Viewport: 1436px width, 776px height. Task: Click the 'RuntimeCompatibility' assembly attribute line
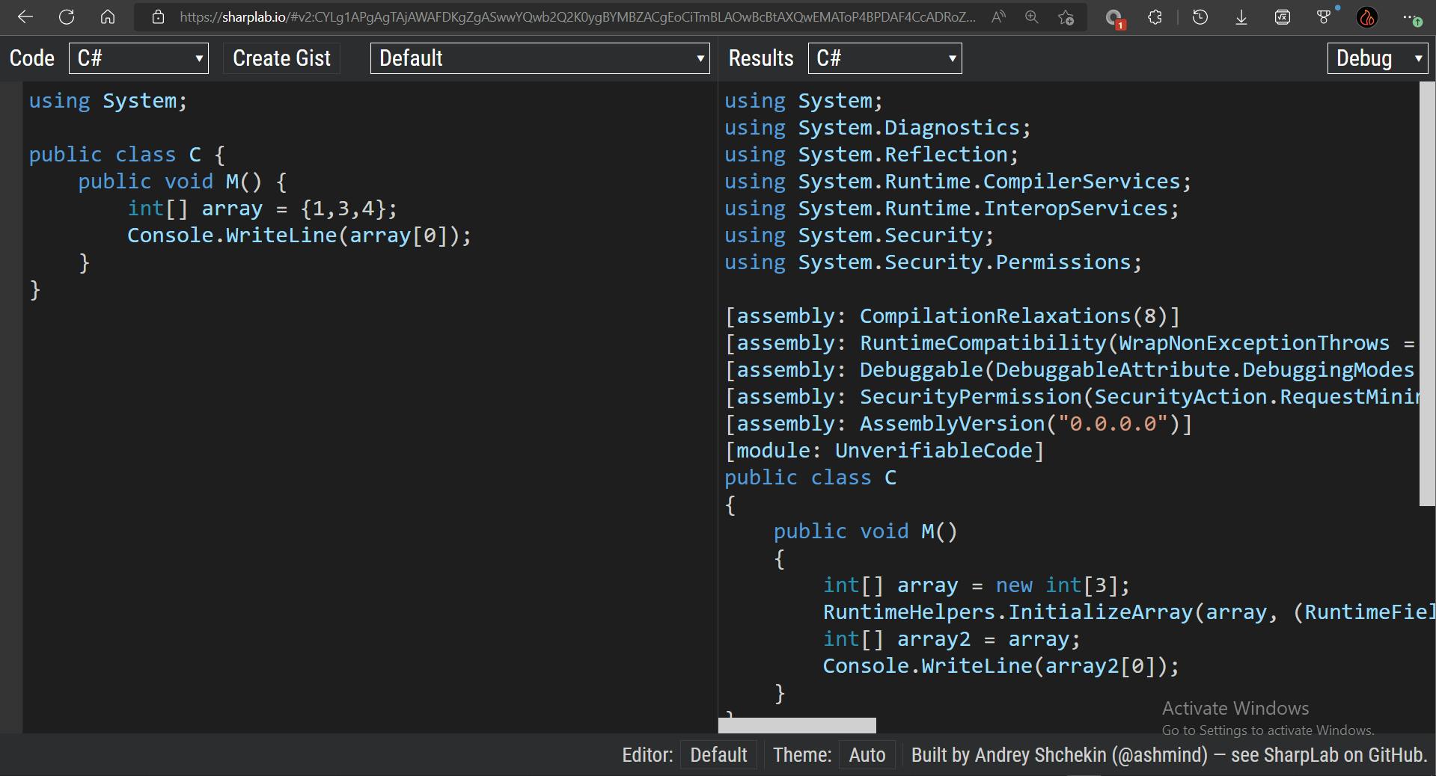click(1070, 343)
